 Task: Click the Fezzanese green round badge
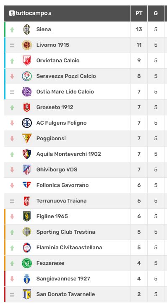pyautogui.click(x=27, y=263)
